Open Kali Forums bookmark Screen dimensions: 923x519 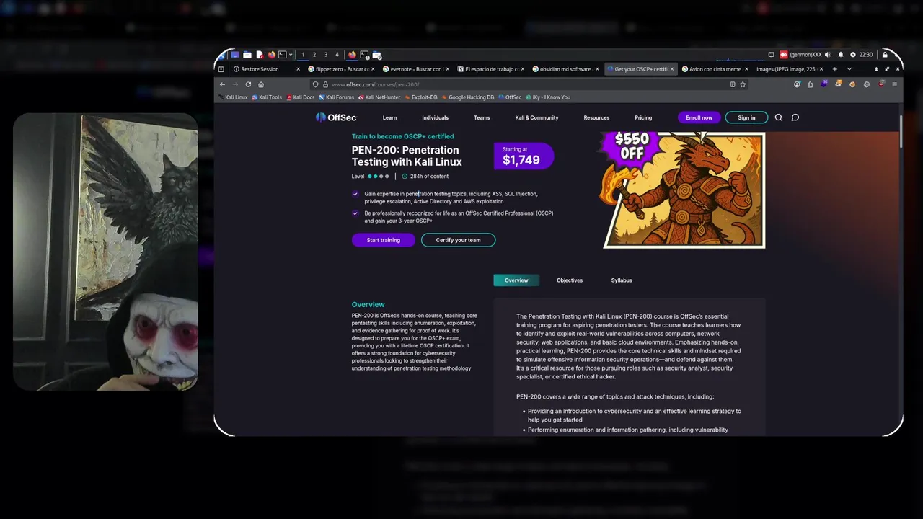(x=337, y=97)
